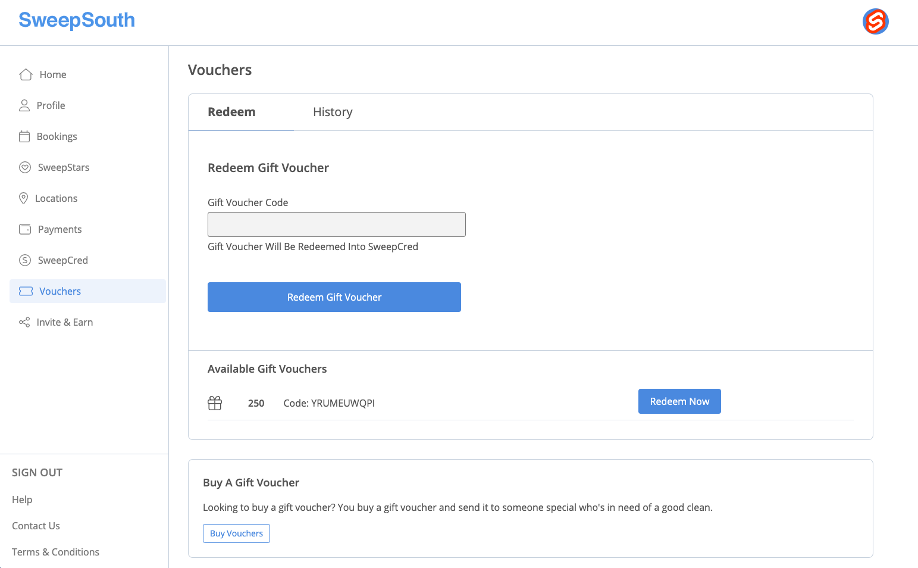Click SIGN OUT in the sidebar
This screenshot has height=568, width=918.
[37, 473]
